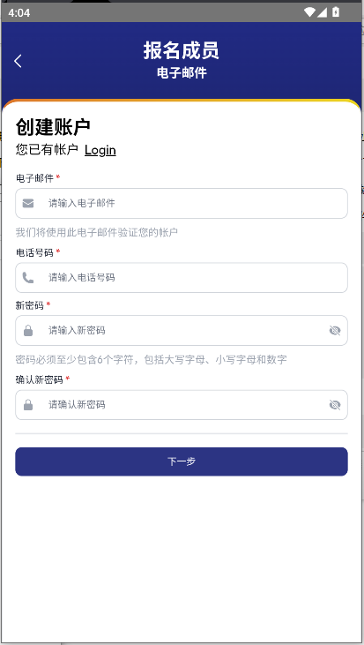Viewport: 364px width, 645px height.
Task: Tap the 创建账户 heading
Action: coord(53,127)
